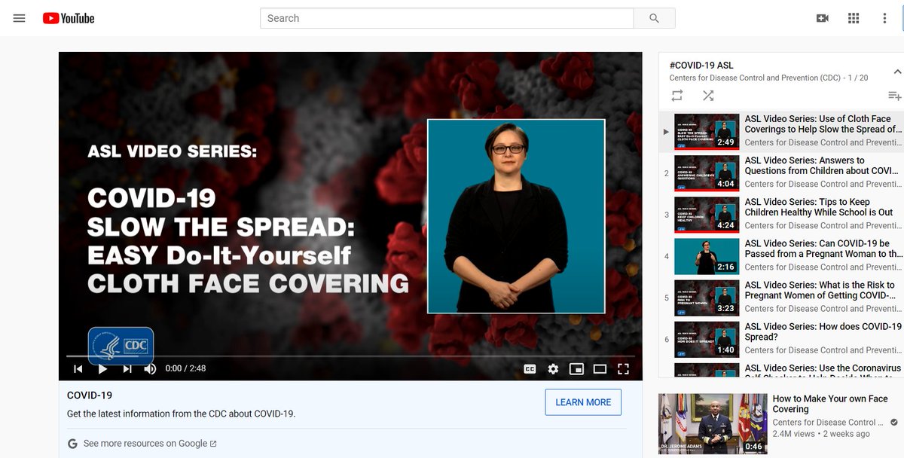This screenshot has width=904, height=458.
Task: Open the hamburger guide menu
Action: pyautogui.click(x=20, y=18)
